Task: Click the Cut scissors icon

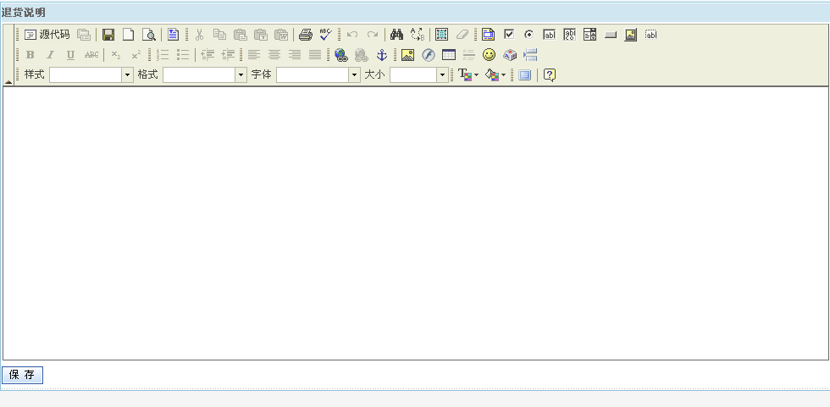Action: [200, 35]
